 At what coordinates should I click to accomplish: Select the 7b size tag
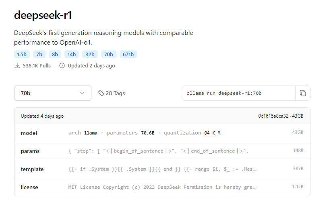click(x=39, y=54)
